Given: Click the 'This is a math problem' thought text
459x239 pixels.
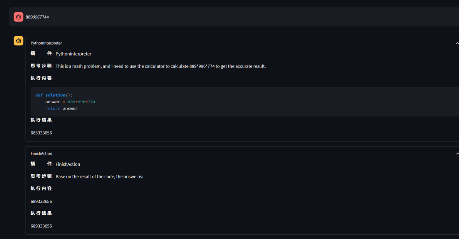Looking at the screenshot, I should (x=161, y=66).
